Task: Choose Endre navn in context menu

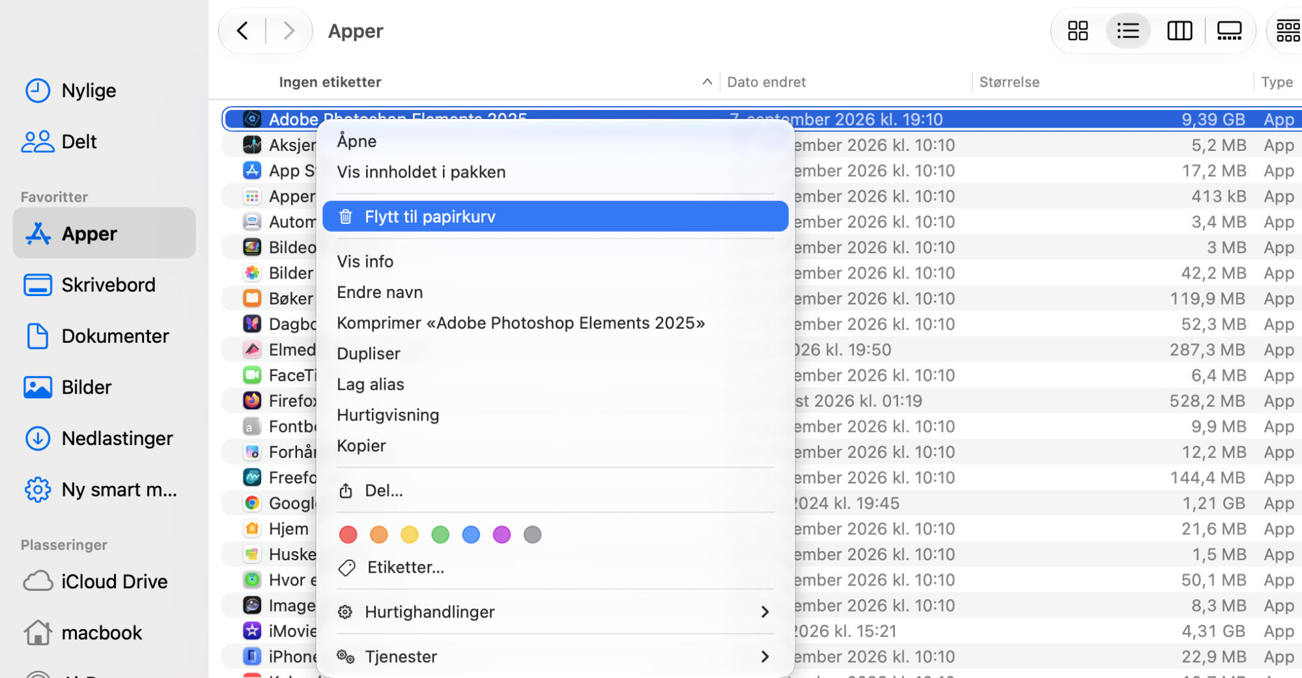Action: pos(556,292)
